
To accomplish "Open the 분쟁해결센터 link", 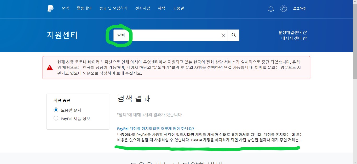I will pos(290,33).
